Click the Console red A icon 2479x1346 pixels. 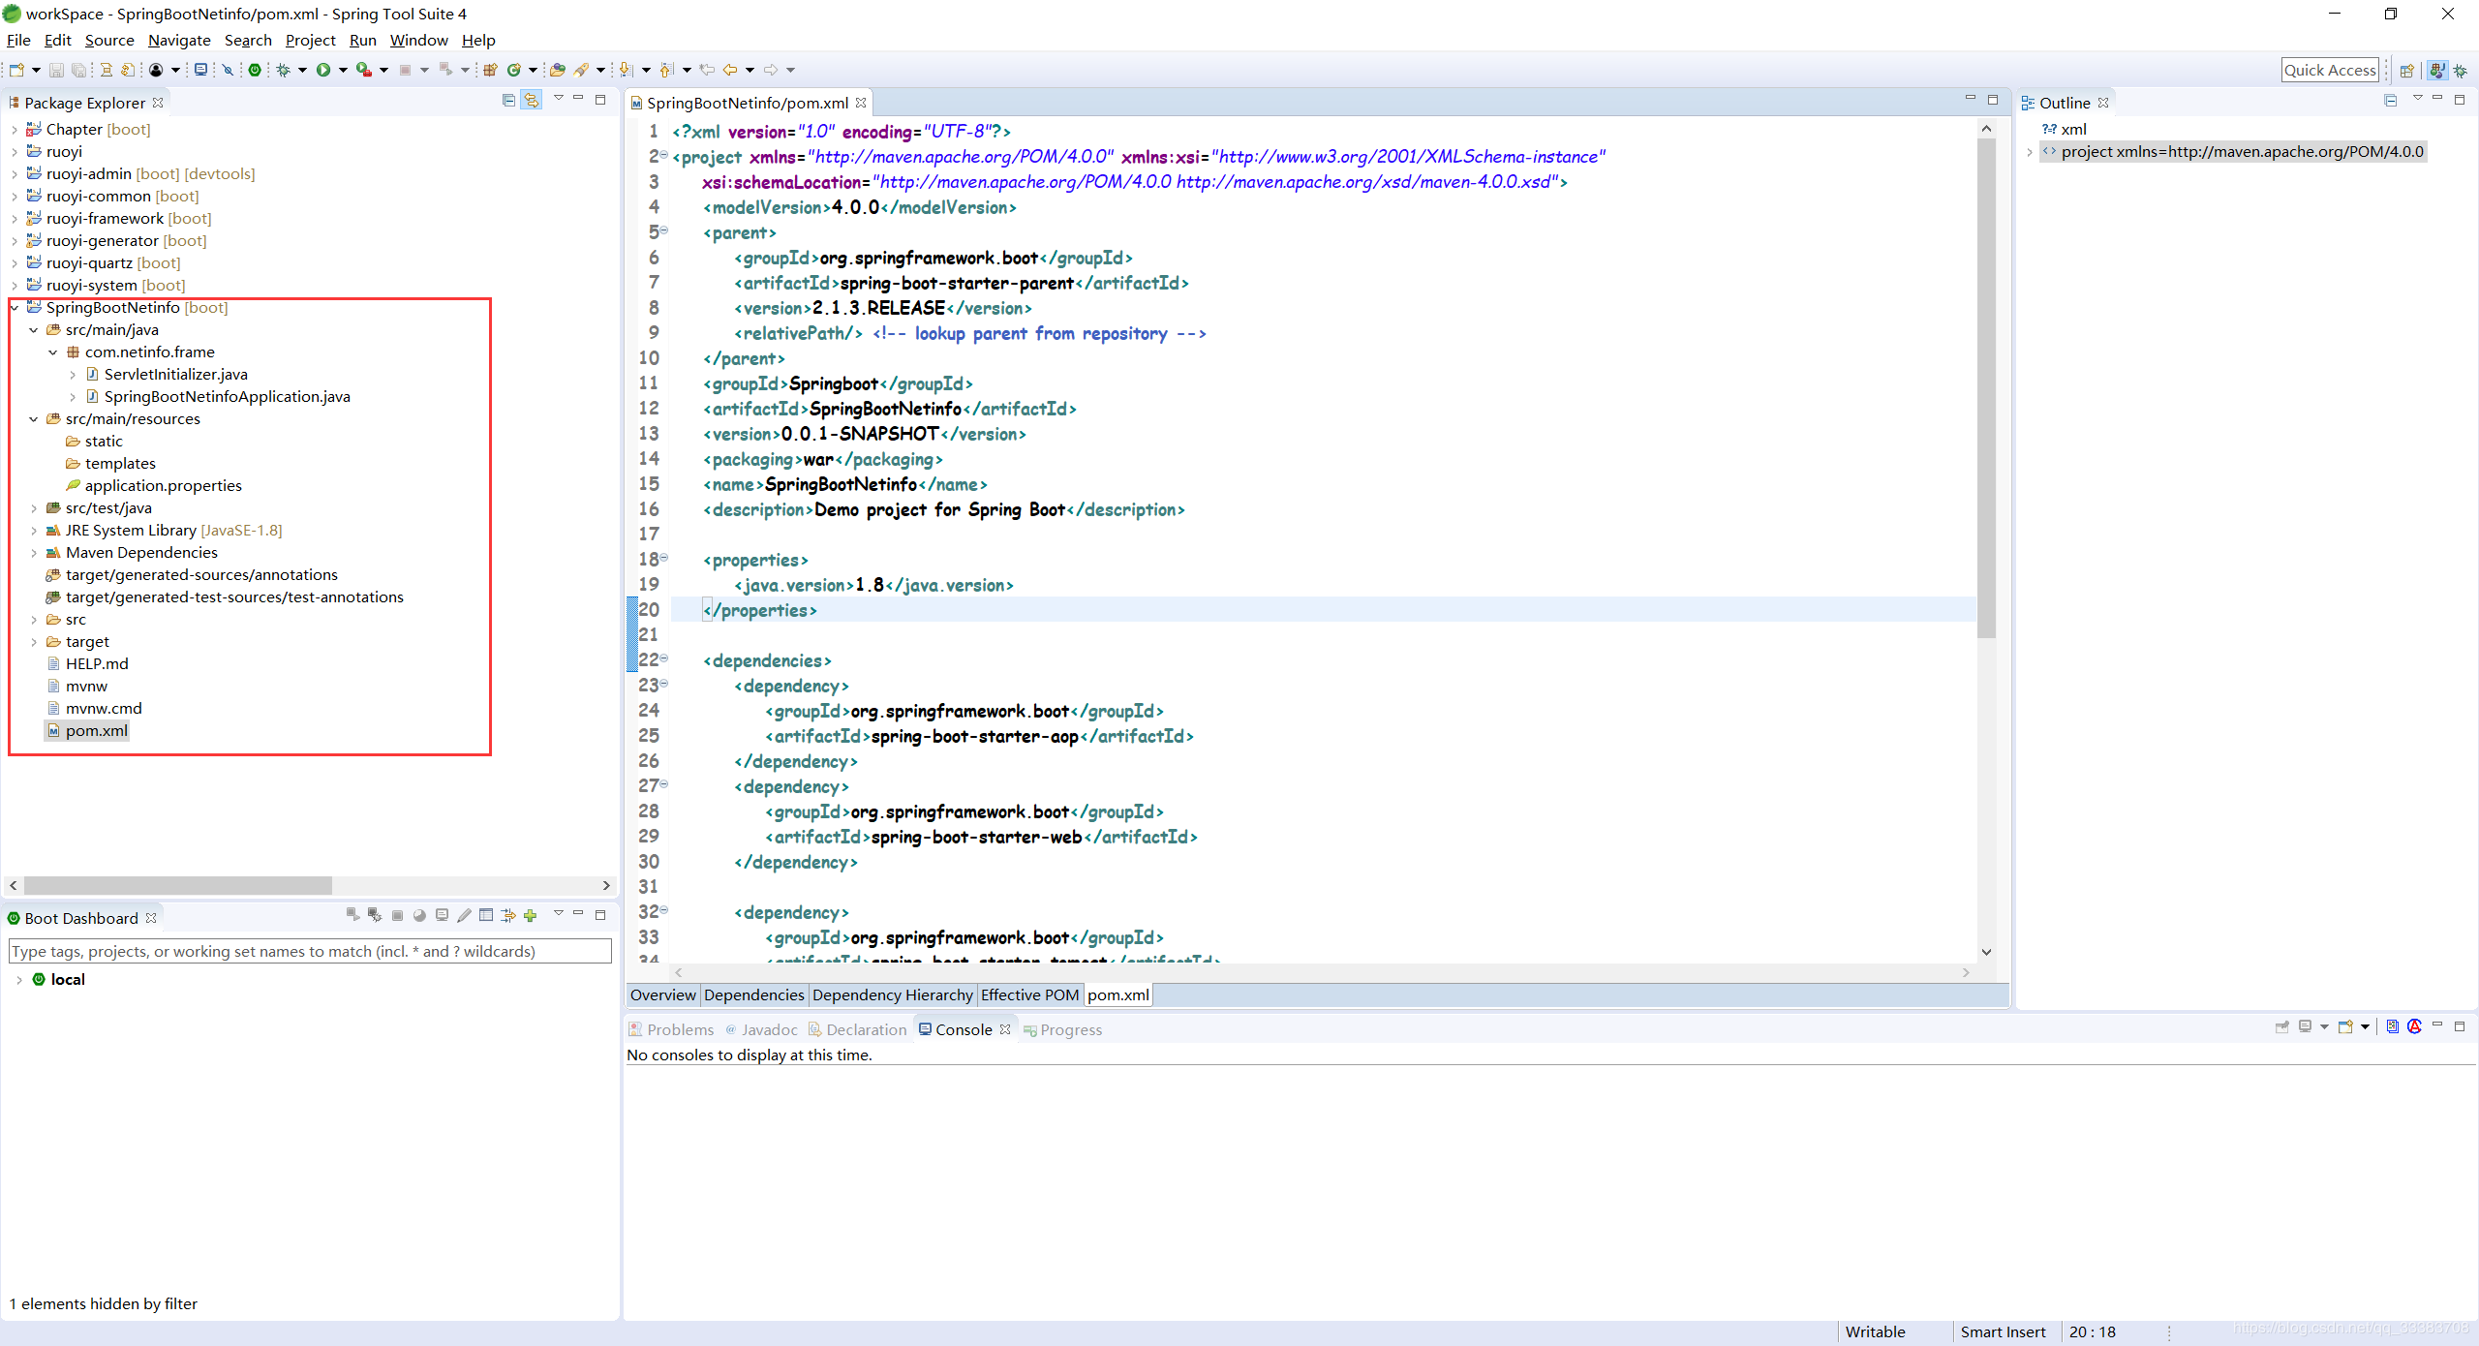2414,1026
